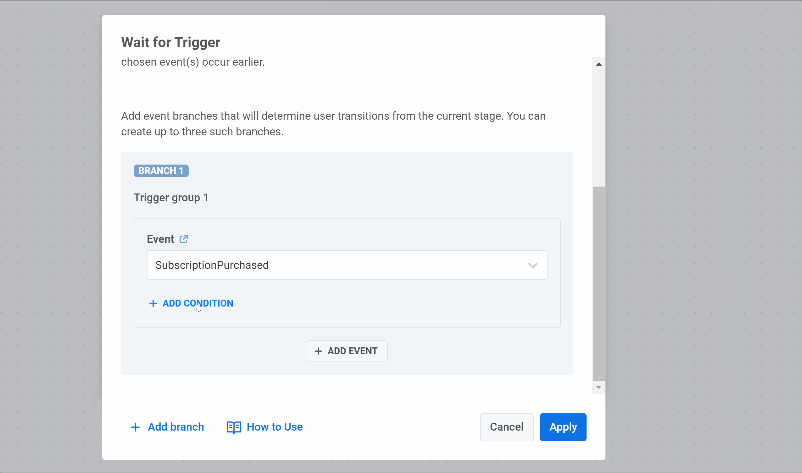Apply the trigger settings
Viewport: 802px width, 473px height.
(563, 427)
